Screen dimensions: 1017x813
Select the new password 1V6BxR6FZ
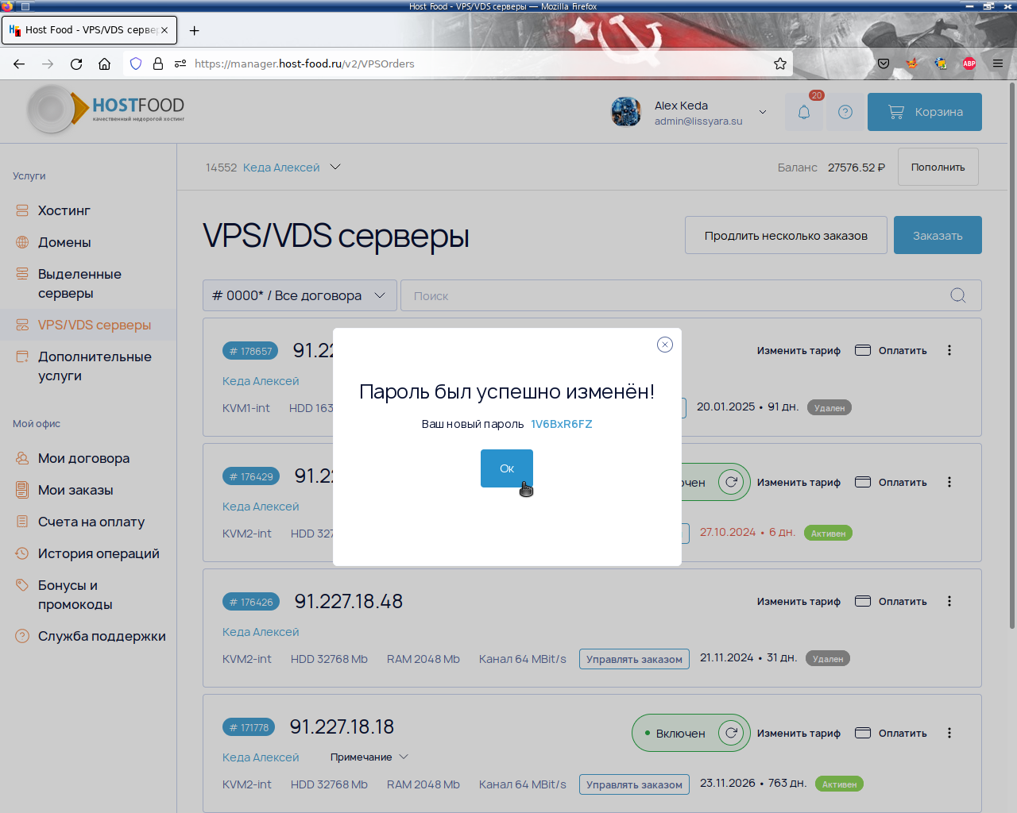pyautogui.click(x=562, y=424)
